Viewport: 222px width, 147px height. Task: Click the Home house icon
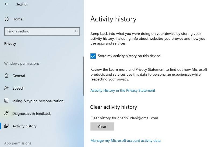click(6, 19)
